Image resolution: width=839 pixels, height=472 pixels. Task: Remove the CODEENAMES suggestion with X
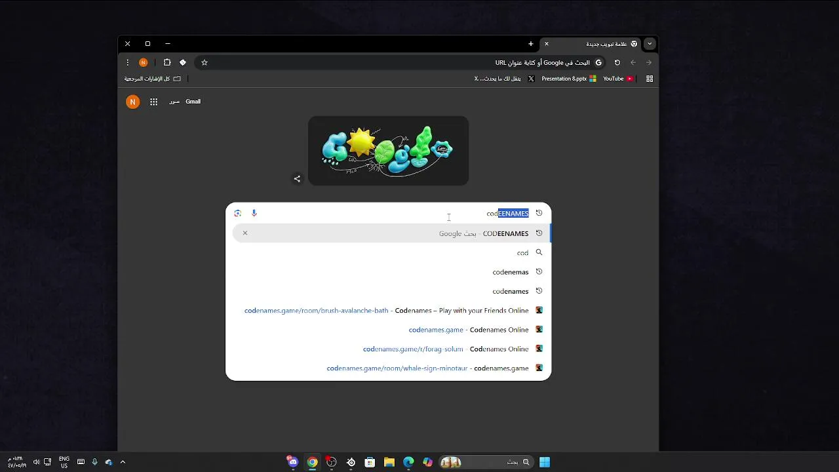click(x=245, y=233)
